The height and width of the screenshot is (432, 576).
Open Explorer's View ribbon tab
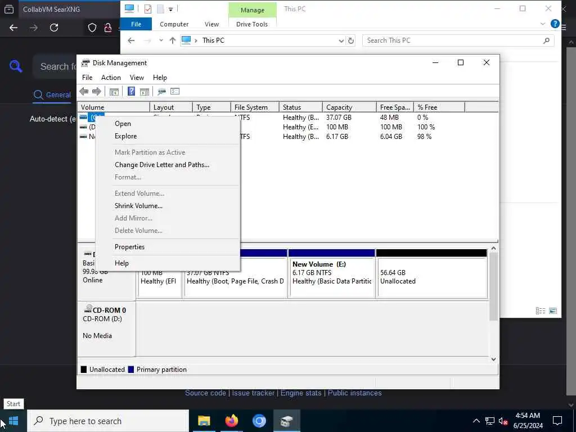pos(211,24)
